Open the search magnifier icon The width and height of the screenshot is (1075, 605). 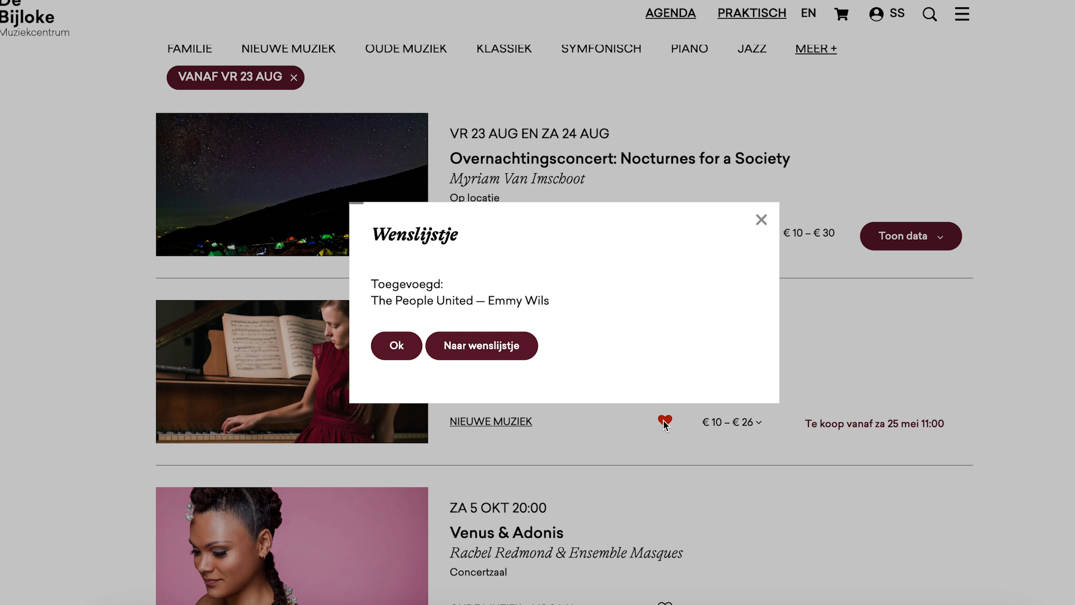pos(929,14)
